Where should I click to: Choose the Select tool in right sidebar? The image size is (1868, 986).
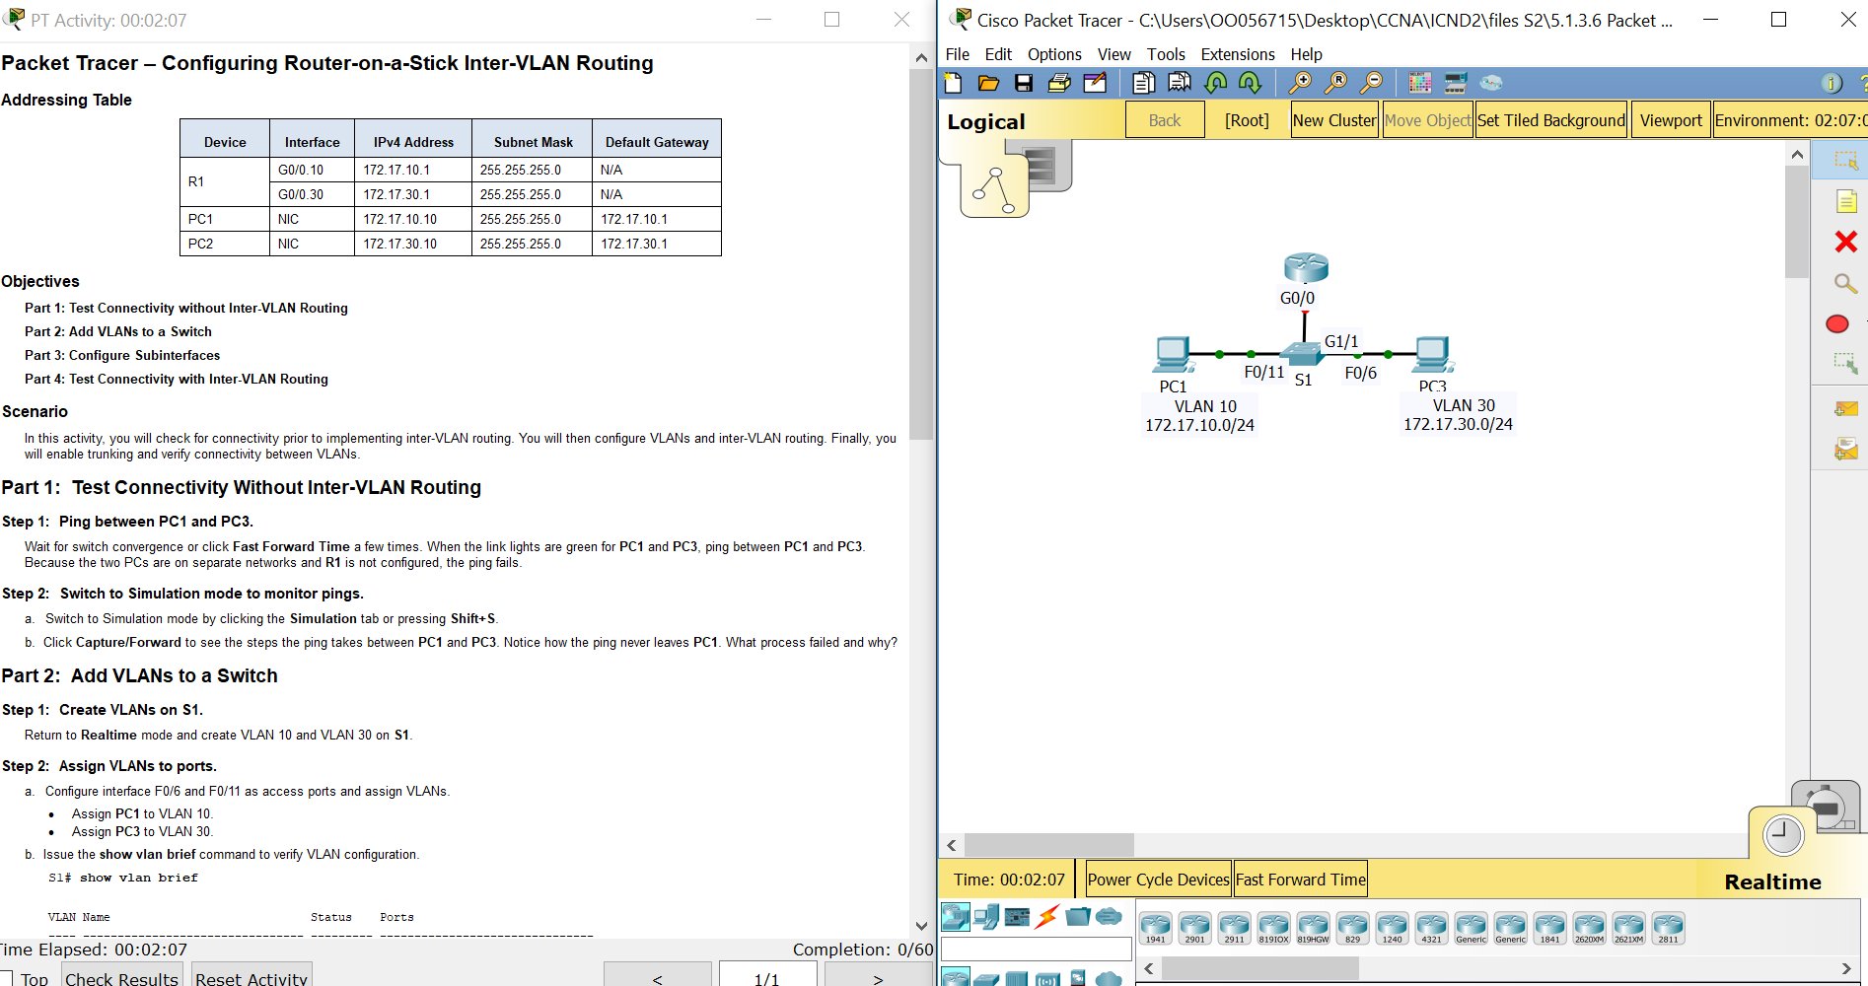[x=1845, y=160]
